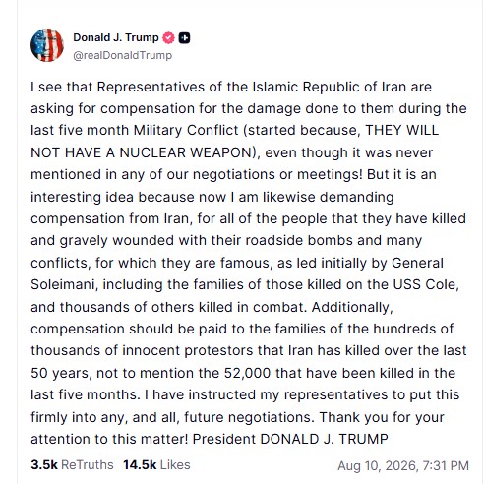Screen dimensions: 484x484
Task: View the 3.5k ReTruths list
Action: point(72,465)
